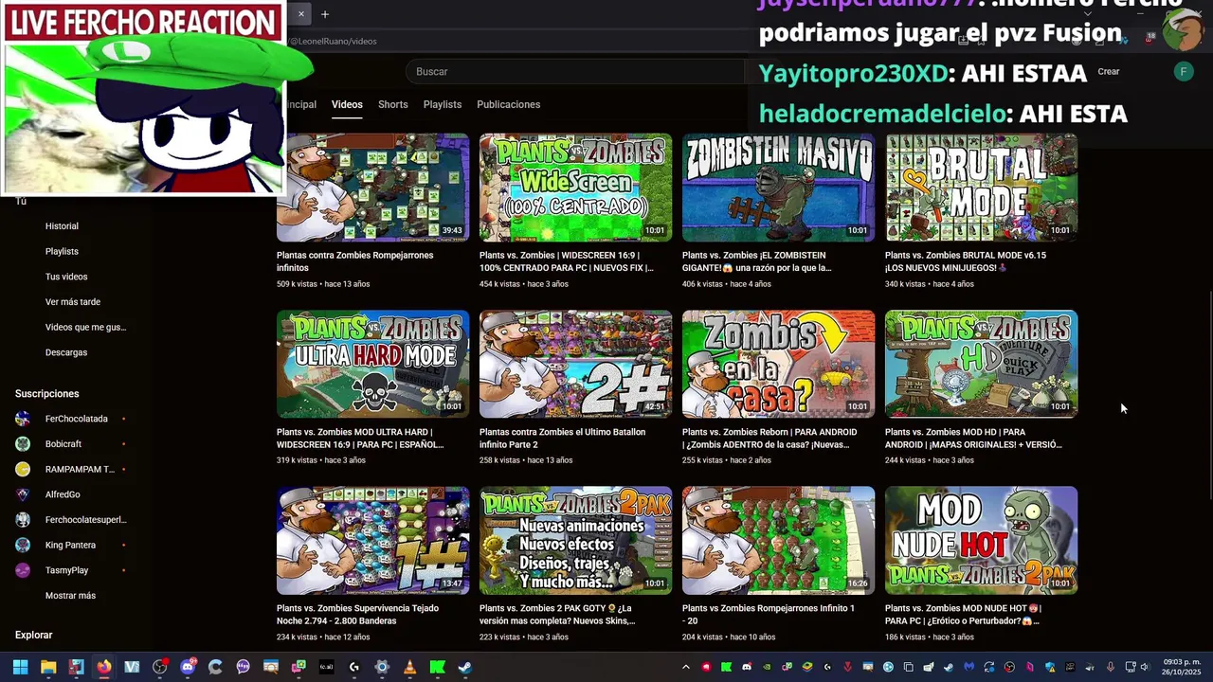Open Zombis en la casa thumbnail
Viewport: 1213px width, 682px height.
click(778, 364)
